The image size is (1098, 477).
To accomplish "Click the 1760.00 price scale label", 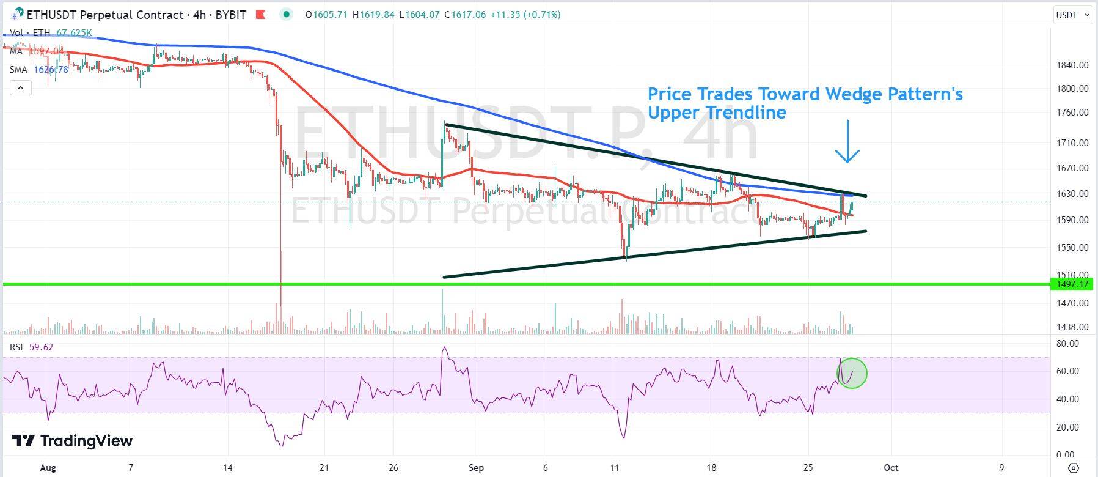I will [x=1072, y=113].
